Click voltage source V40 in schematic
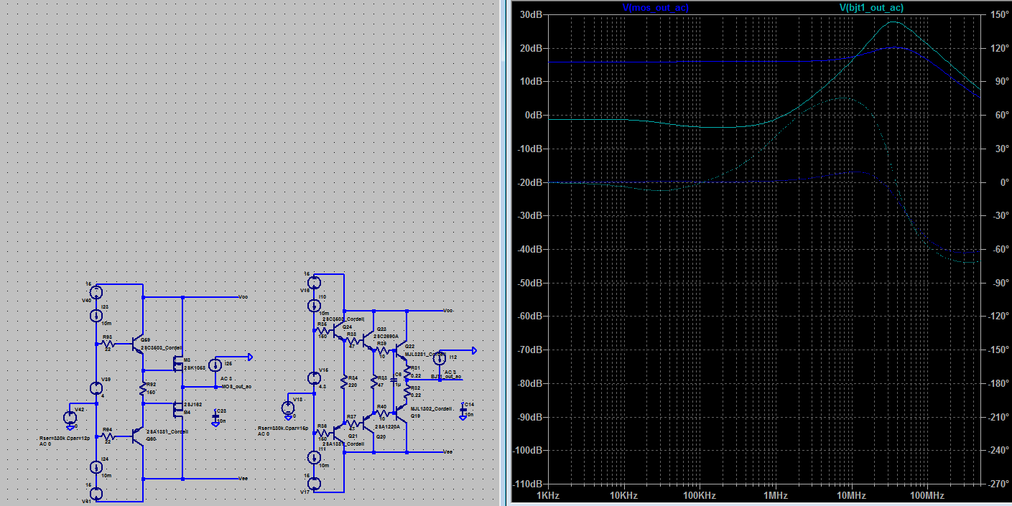Image resolution: width=1012 pixels, height=506 pixels. click(96, 292)
